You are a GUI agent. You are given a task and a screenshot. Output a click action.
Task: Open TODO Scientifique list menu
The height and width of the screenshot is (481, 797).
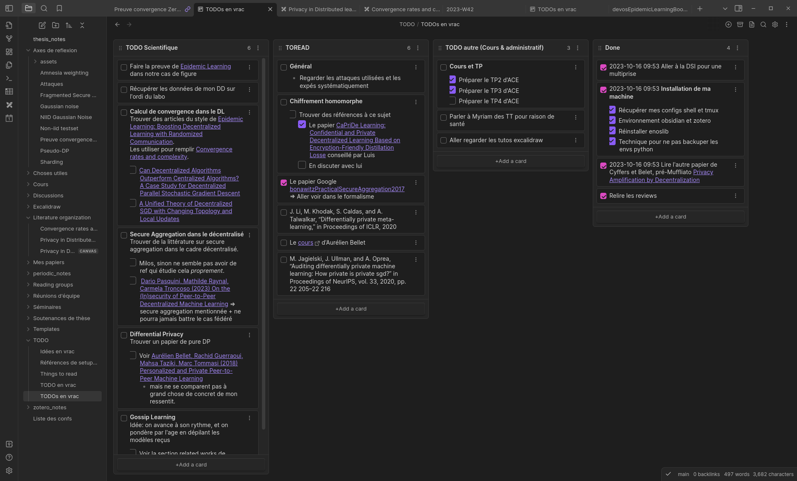(258, 48)
